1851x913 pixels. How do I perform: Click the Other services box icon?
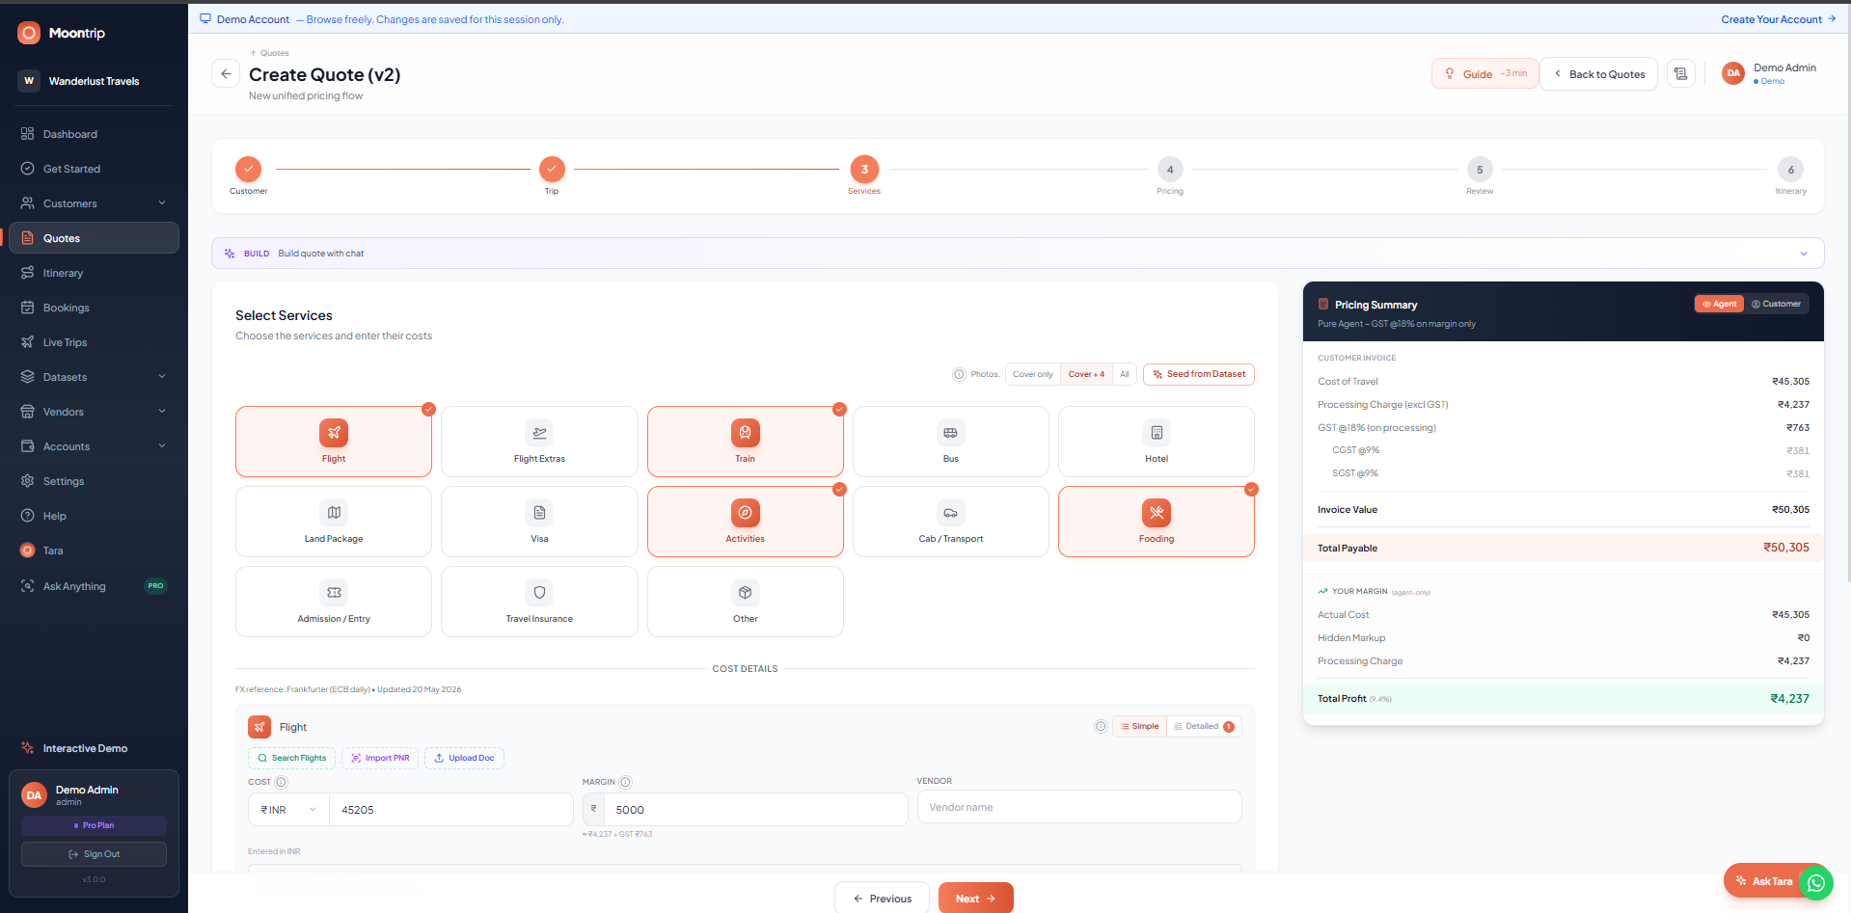[x=746, y=593]
